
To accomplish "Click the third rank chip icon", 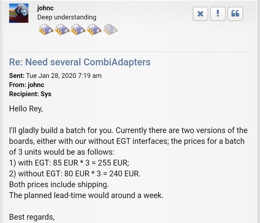I will [78, 29].
